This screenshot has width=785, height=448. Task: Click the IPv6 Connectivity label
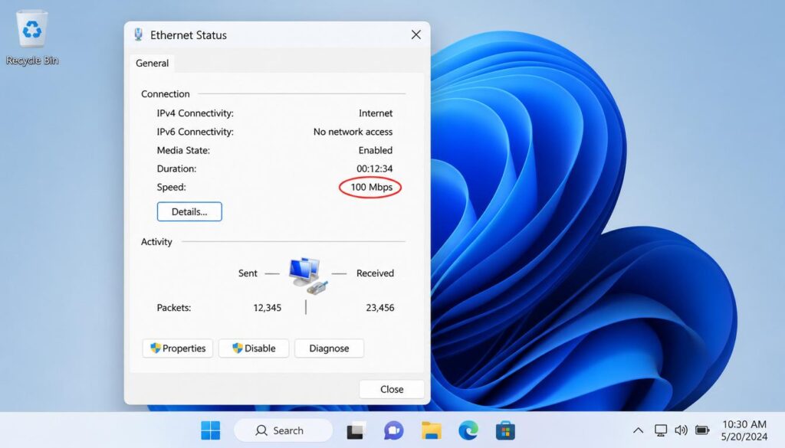click(x=195, y=132)
